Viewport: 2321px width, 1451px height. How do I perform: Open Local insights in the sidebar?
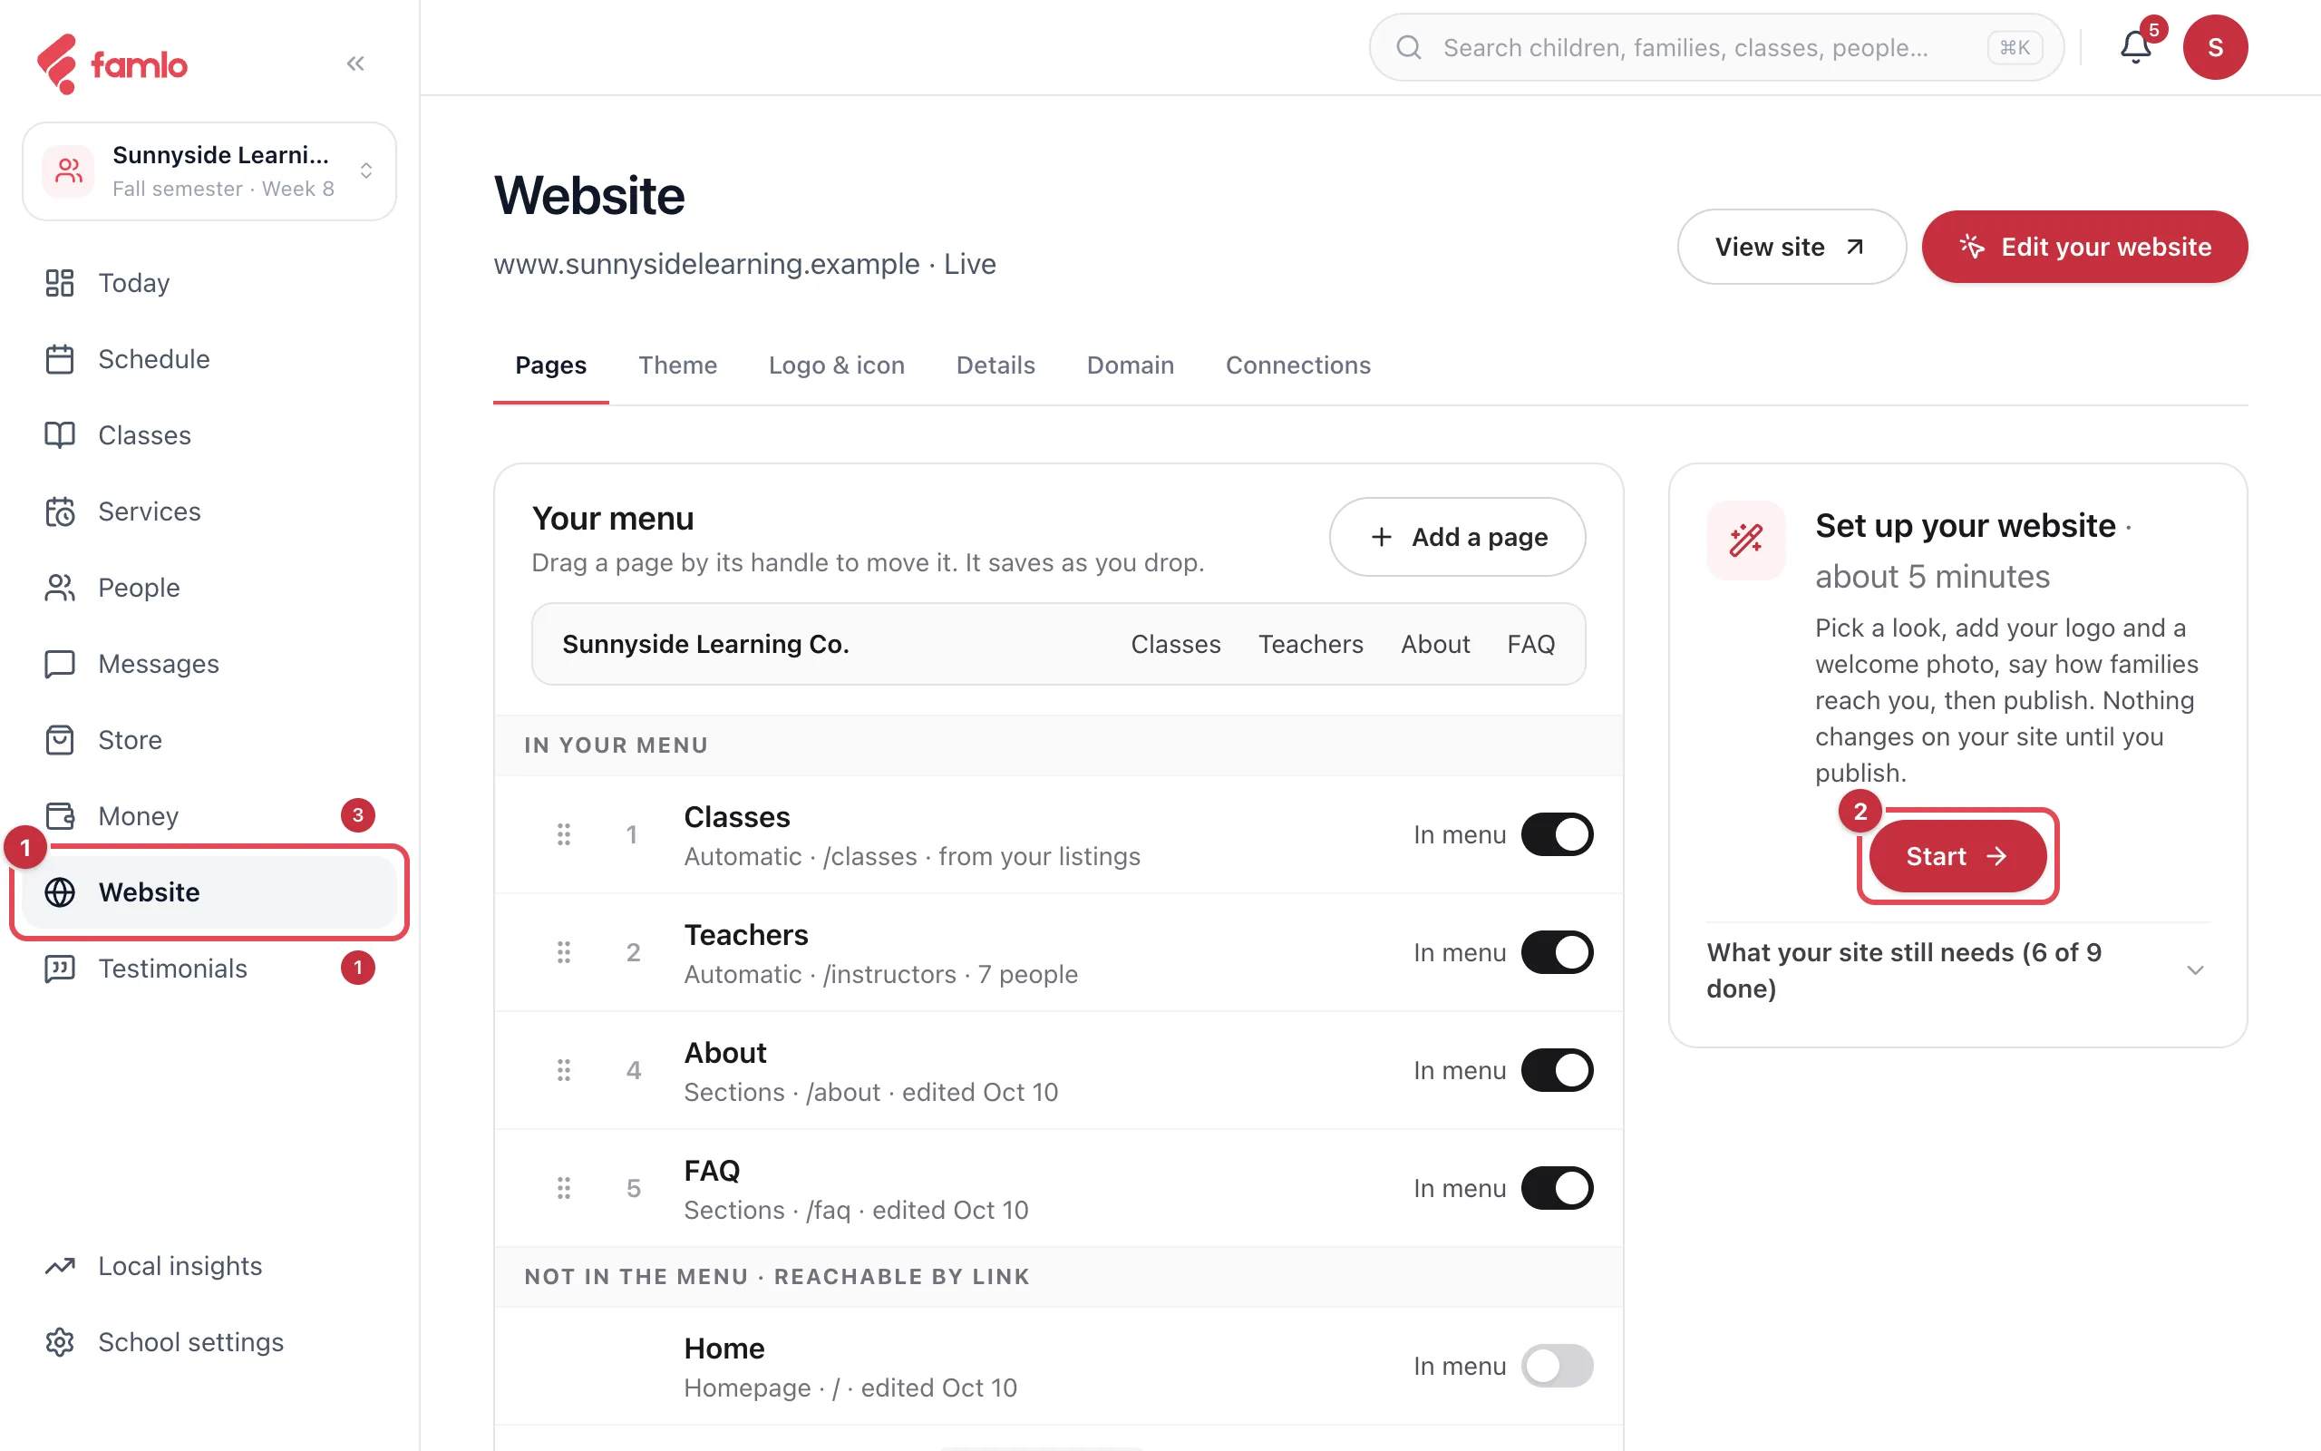(x=209, y=1266)
